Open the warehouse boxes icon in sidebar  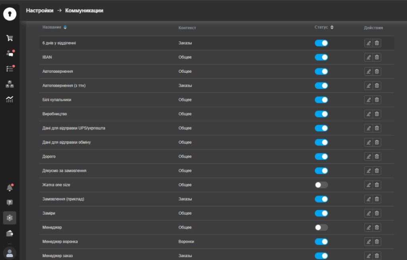click(10, 84)
